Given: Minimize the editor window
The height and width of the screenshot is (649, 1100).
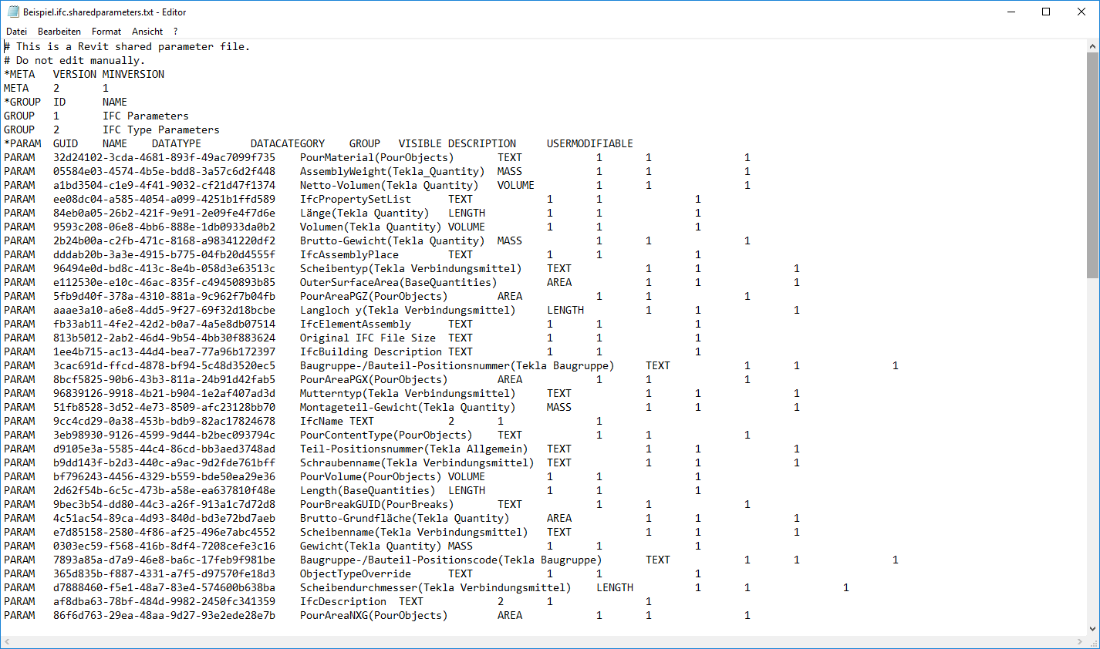Looking at the screenshot, I should (1011, 12).
